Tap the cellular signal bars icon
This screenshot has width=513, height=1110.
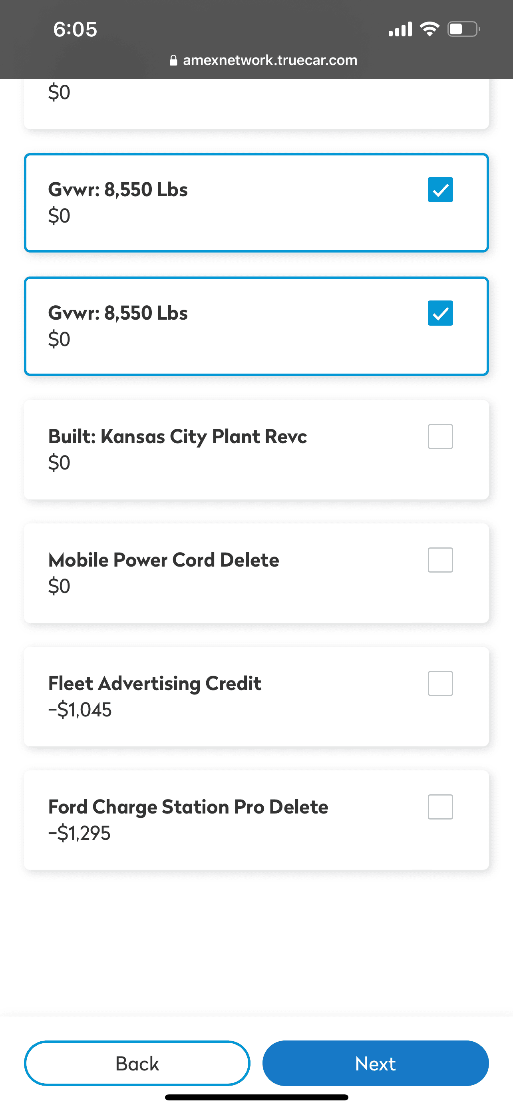400,29
